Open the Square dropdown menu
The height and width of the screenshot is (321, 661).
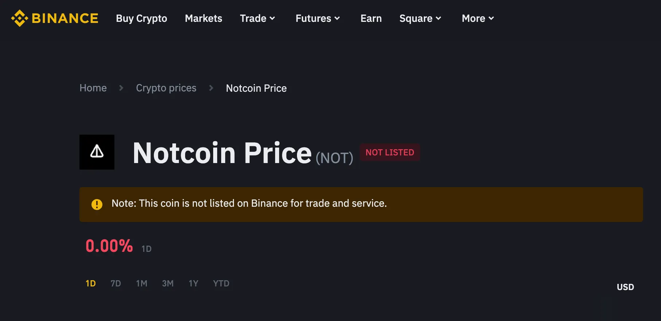pos(420,18)
